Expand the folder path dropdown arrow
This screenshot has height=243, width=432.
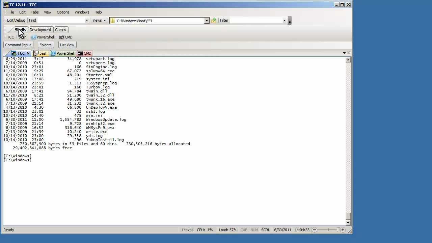coord(207,21)
